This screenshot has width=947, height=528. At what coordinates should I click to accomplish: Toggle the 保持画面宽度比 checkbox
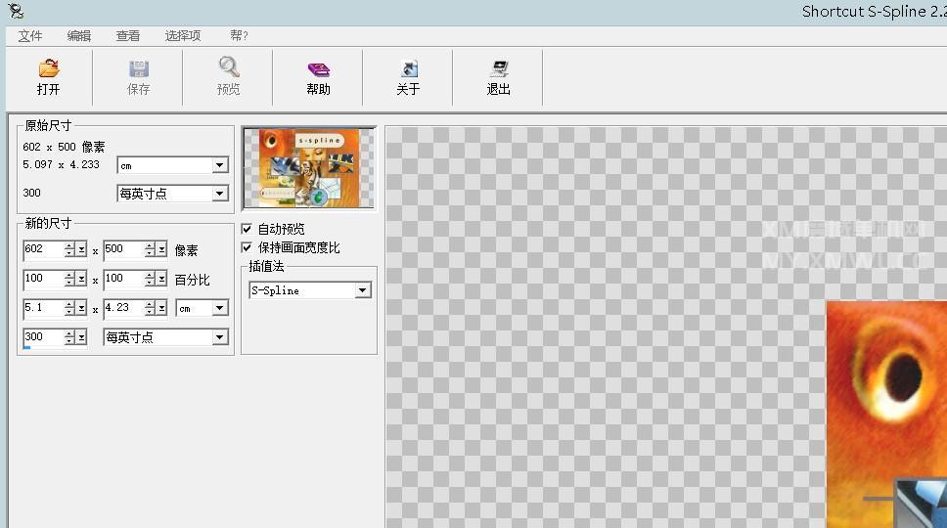[248, 247]
